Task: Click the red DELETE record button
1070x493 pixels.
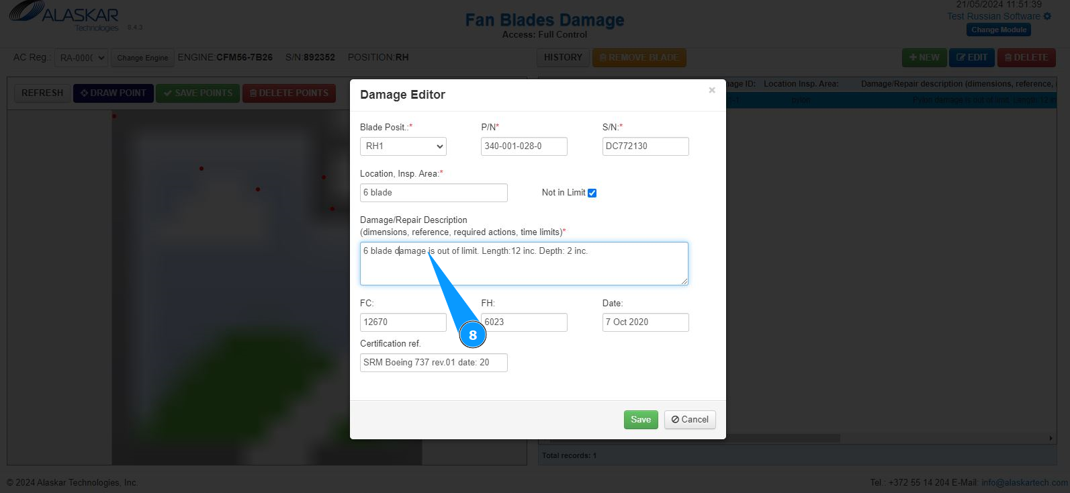Action: point(1026,58)
